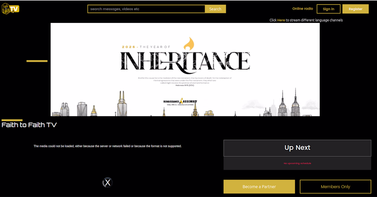
Task: Open the Online radio link
Action: click(x=303, y=9)
